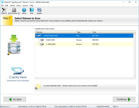Collapse the DISK02 (Flash Disk) tree node
Viewport: 139px width, 108px height.
click(x=36, y=35)
